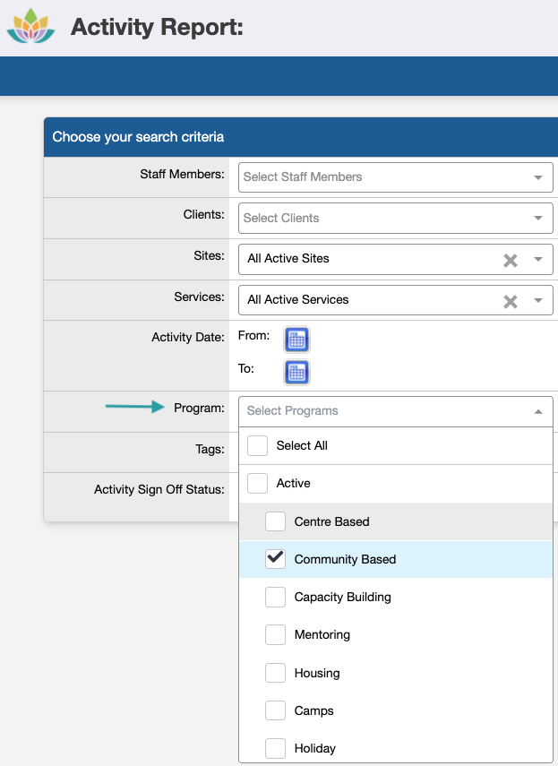Image resolution: width=558 pixels, height=766 pixels.
Task: Select the Capacity Building checkbox
Action: pyautogui.click(x=275, y=597)
